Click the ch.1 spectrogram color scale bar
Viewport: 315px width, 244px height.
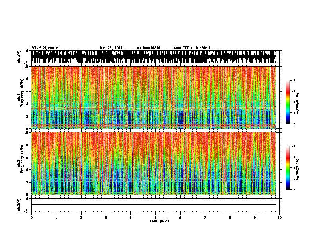tap(288, 102)
